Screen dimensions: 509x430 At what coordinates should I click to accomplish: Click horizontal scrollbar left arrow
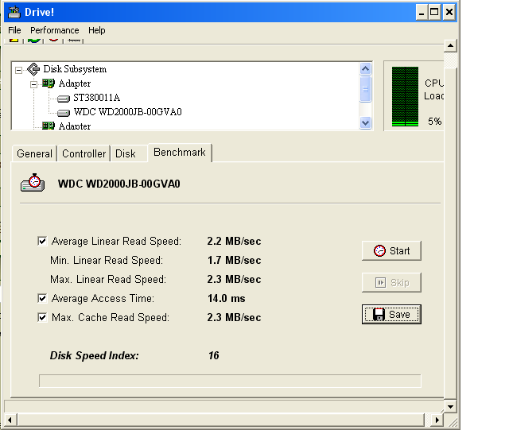click(10, 420)
